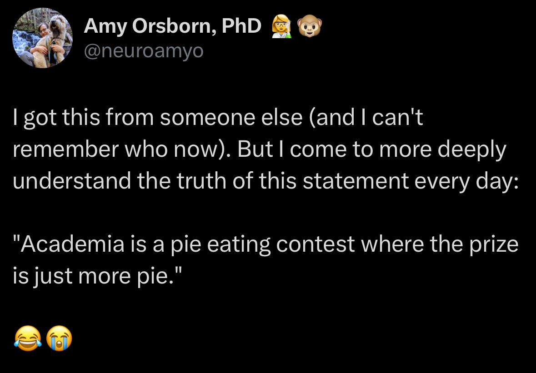Click the word 'Academia' in the quote
Screen dimensions: 536x373
(x=72, y=244)
